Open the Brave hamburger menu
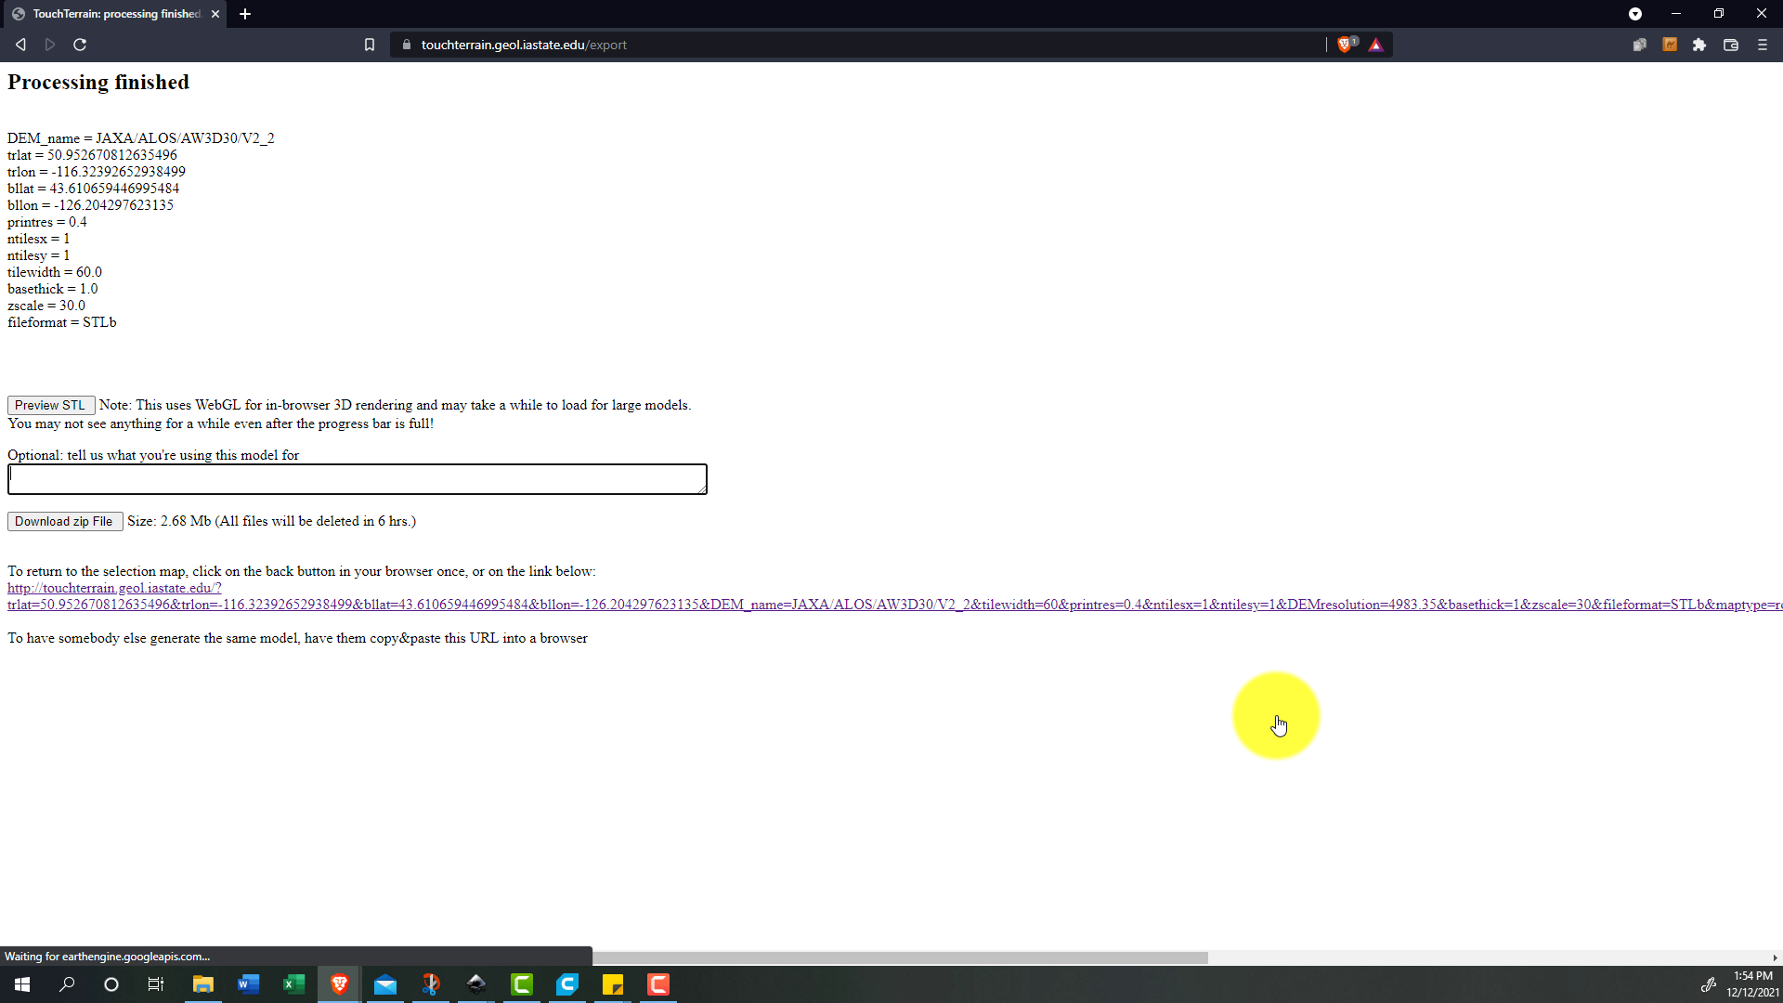Screen dimensions: 1783x1003 click(1762, 45)
